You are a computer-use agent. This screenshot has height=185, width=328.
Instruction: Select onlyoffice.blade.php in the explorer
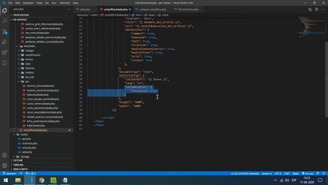pos(35,130)
